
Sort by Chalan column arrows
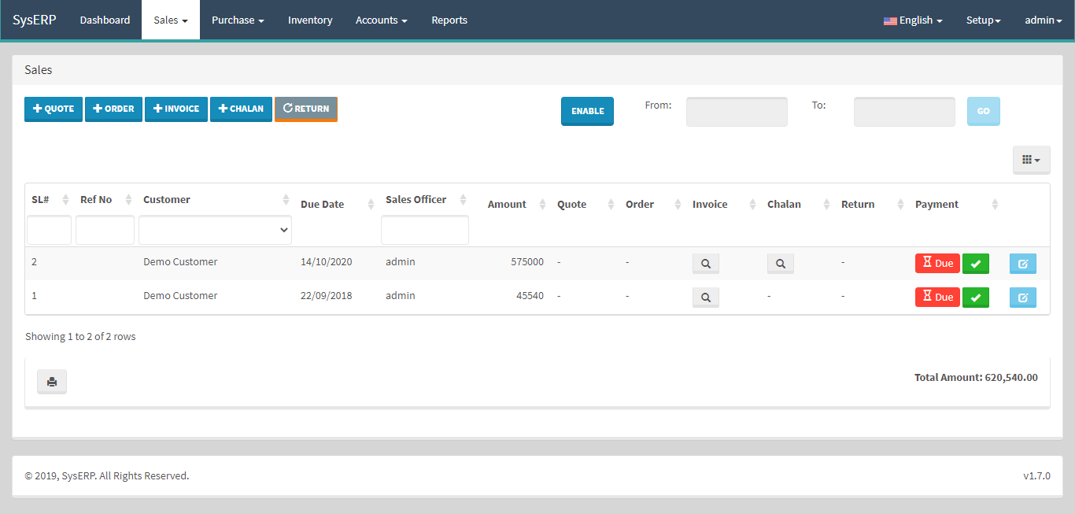click(x=826, y=205)
